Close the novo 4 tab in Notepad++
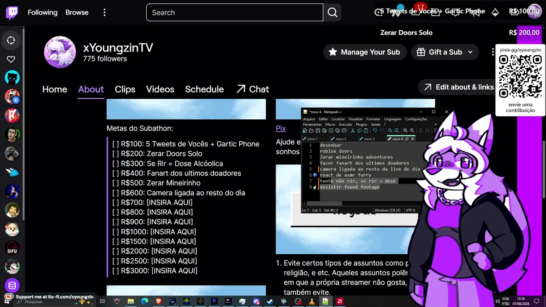Viewport: 546px width, 307px height. [412, 139]
